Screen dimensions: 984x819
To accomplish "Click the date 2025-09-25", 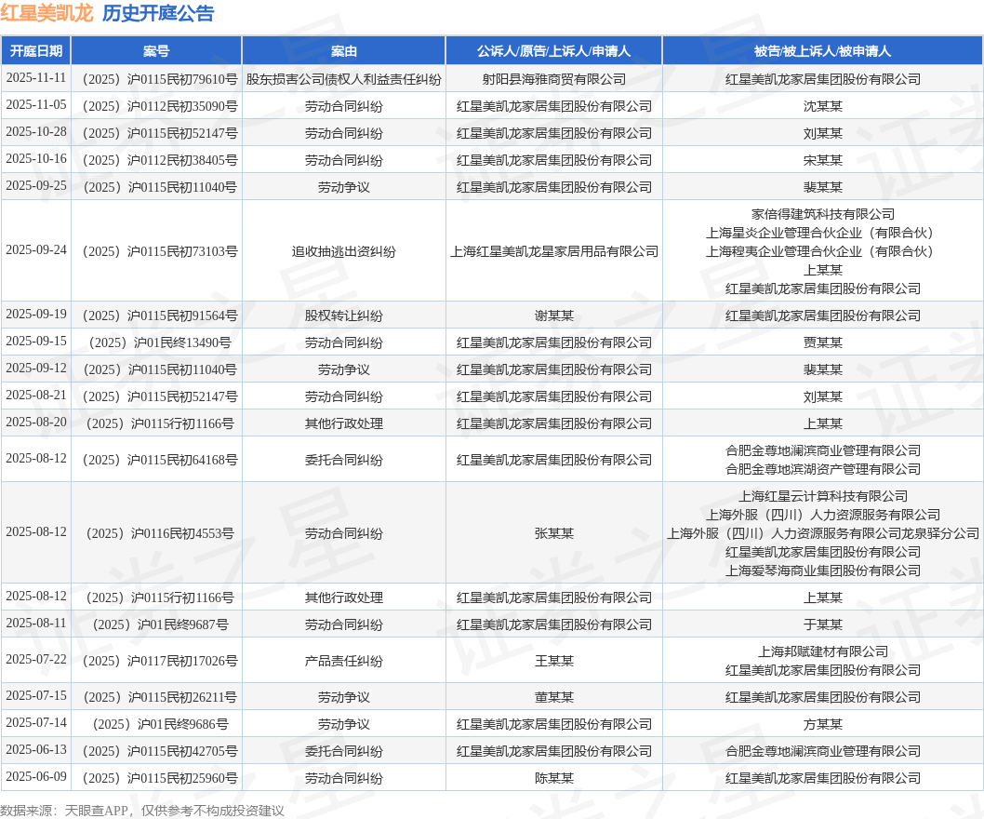I will coord(35,186).
